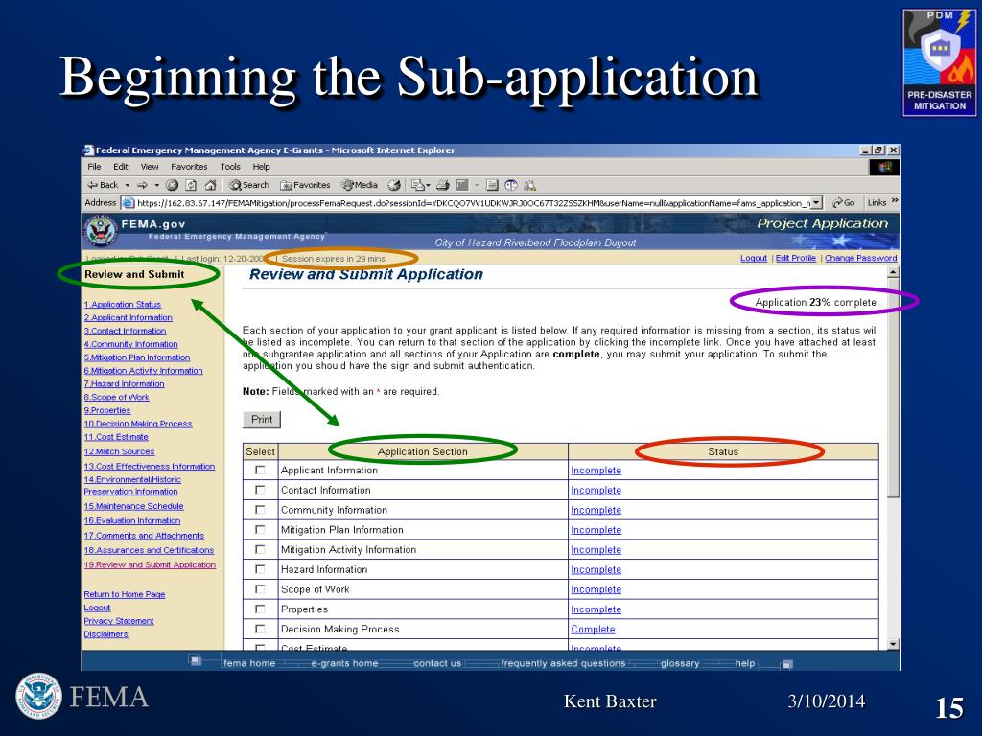Click the small icon right of help footer
The width and height of the screenshot is (982, 736).
coord(788,664)
